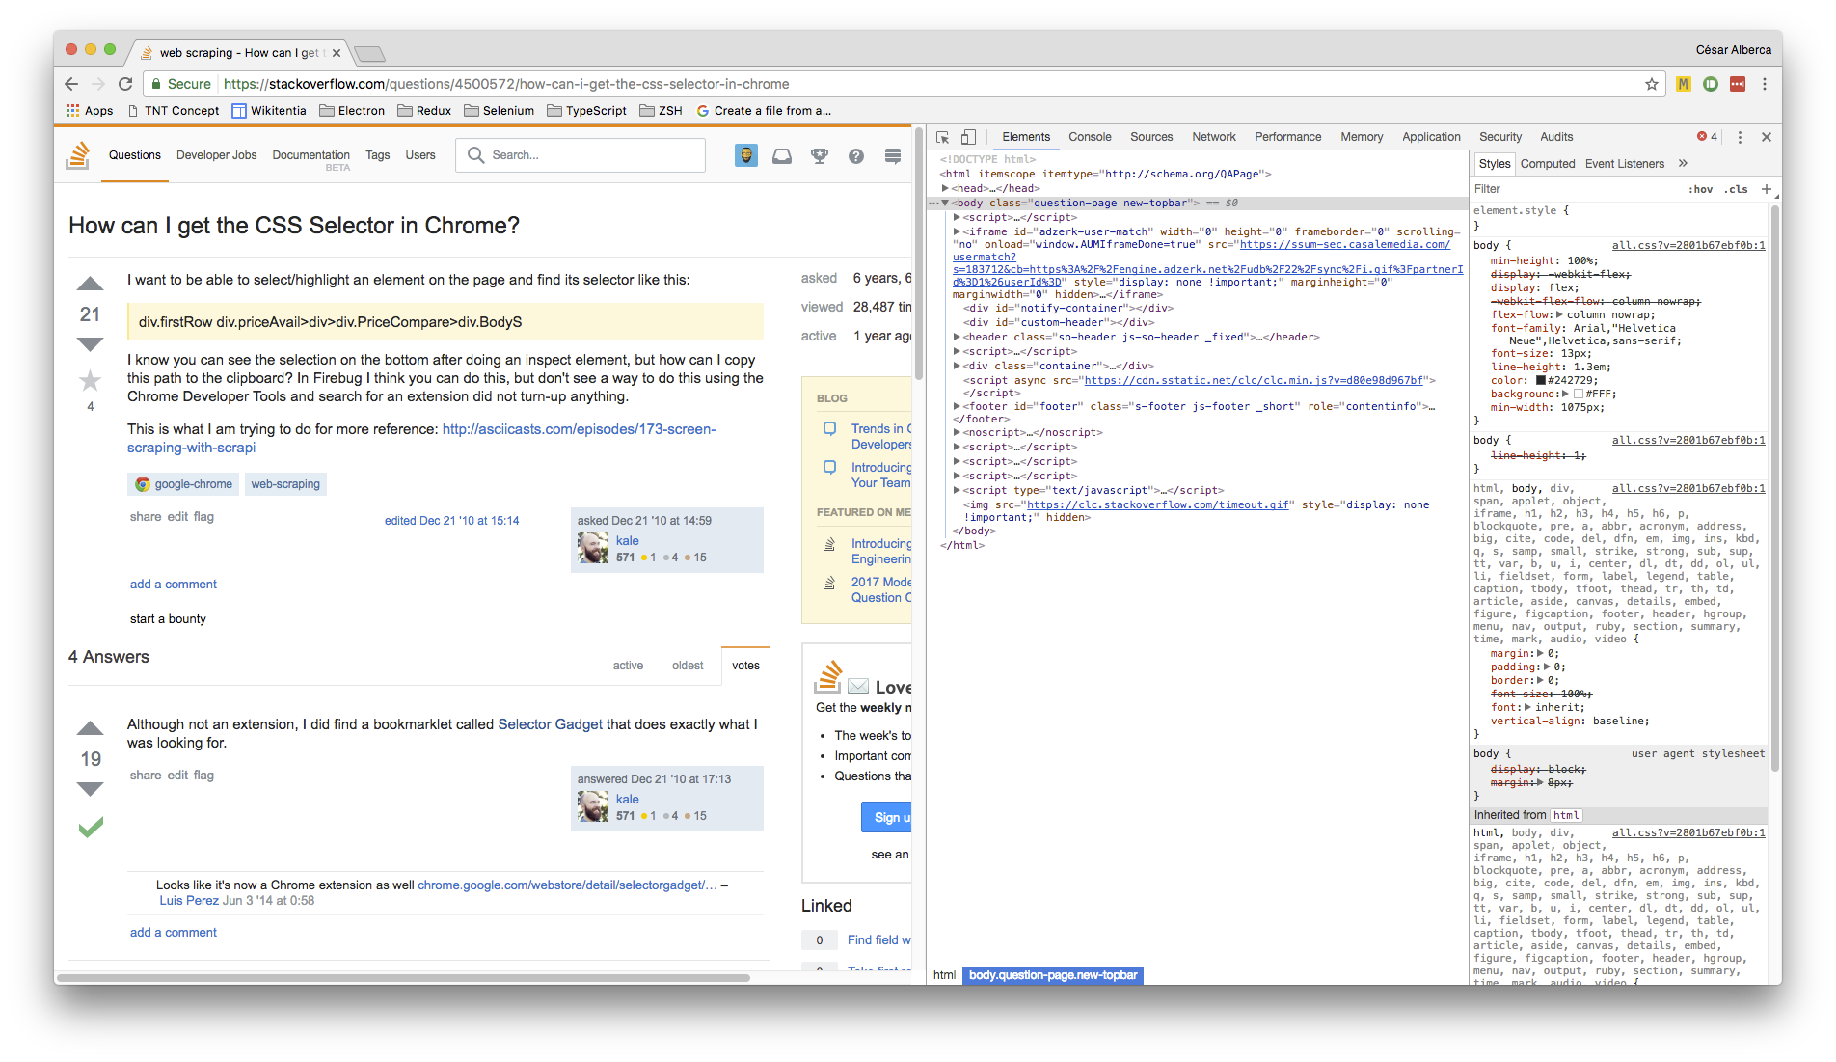Downvote the answer with 19 votes
Screen dimensions: 1836x1062
(90, 789)
